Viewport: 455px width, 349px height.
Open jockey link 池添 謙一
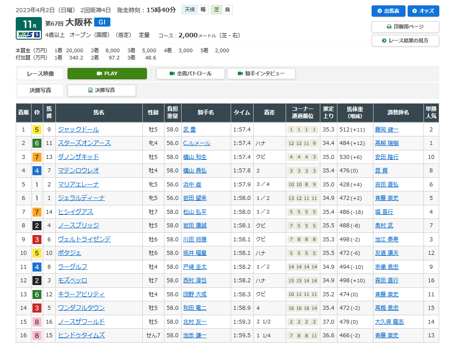point(195,335)
